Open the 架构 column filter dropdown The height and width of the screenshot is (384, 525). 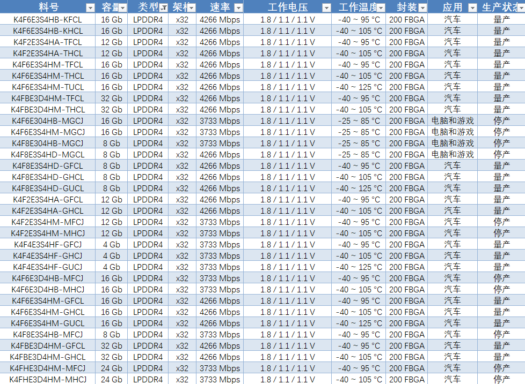click(192, 7)
